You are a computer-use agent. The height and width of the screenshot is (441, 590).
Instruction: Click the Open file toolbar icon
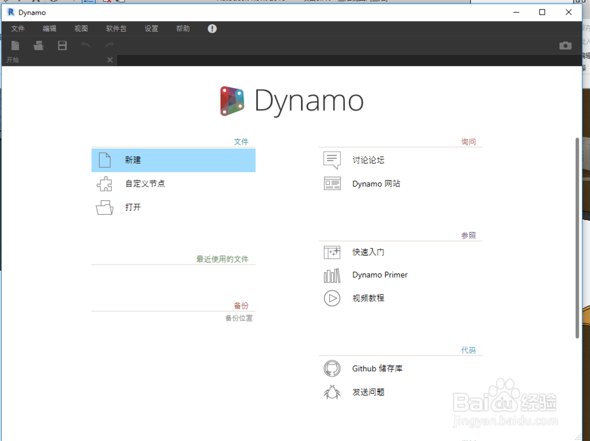[38, 45]
